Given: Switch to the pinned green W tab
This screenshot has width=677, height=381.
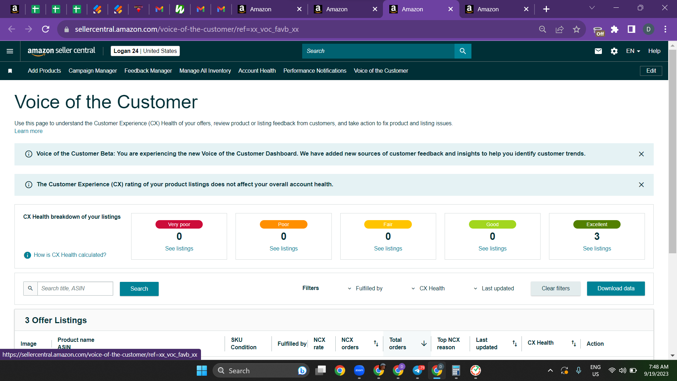Looking at the screenshot, I should click(180, 9).
